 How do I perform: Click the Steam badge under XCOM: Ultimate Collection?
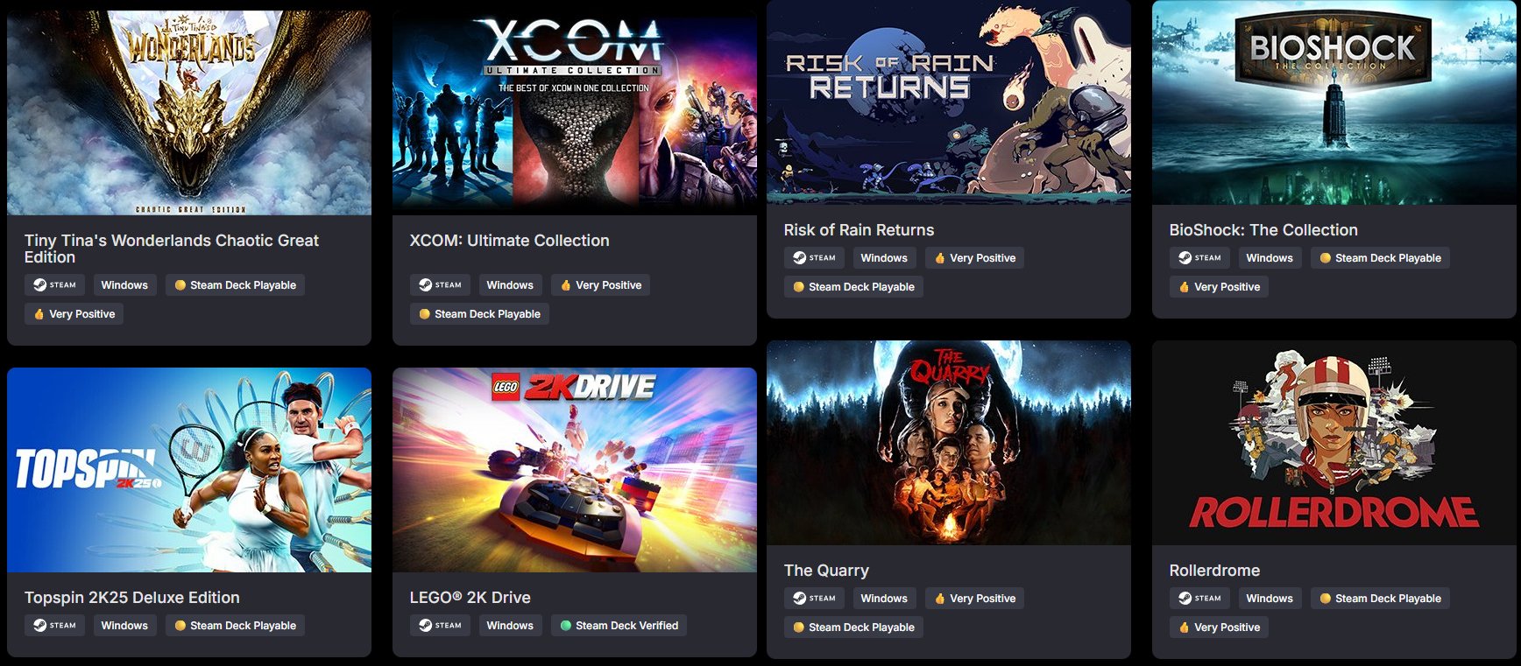pos(440,285)
